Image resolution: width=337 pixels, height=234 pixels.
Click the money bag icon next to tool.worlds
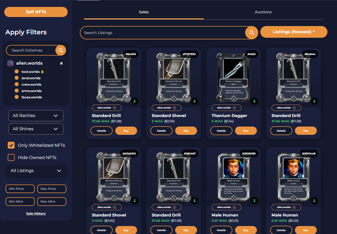click(x=42, y=72)
